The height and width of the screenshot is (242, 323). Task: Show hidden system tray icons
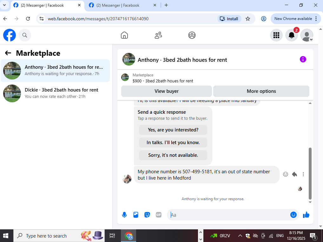point(240,236)
